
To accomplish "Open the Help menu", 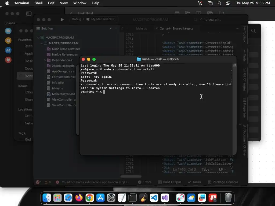I will click(96, 3).
